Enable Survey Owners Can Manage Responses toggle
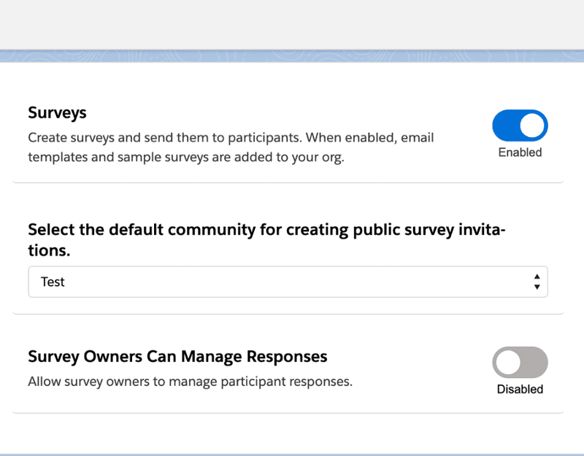The image size is (584, 456). coord(520,362)
